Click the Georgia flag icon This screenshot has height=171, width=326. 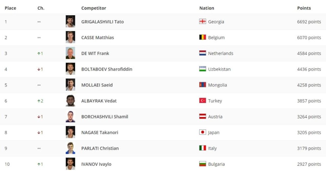[203, 22]
